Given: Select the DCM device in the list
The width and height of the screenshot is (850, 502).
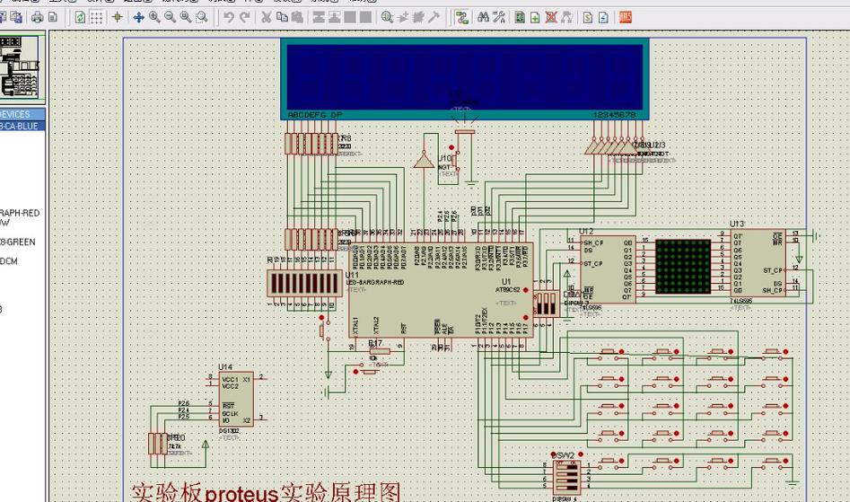Looking at the screenshot, I should [9, 261].
